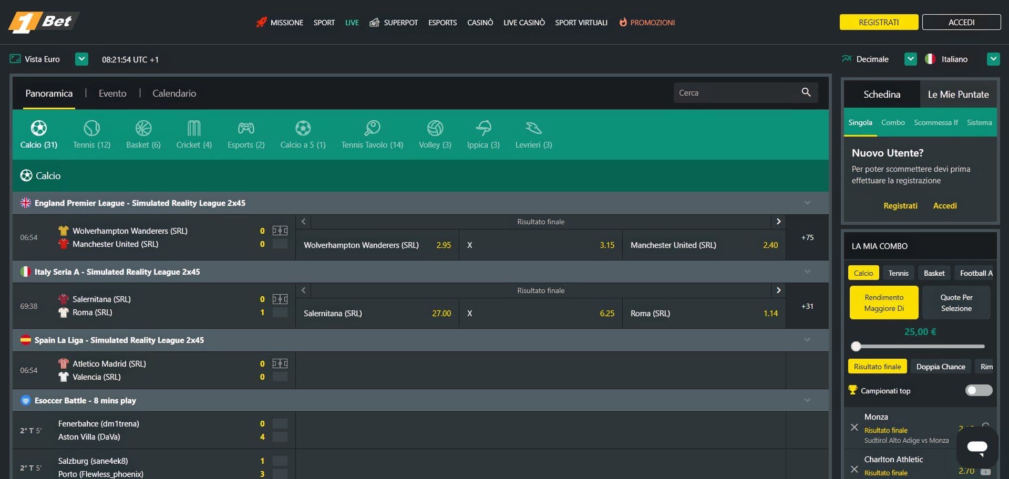This screenshot has height=479, width=1009.
Task: Remove Monza from the bet slip
Action: 854,428
